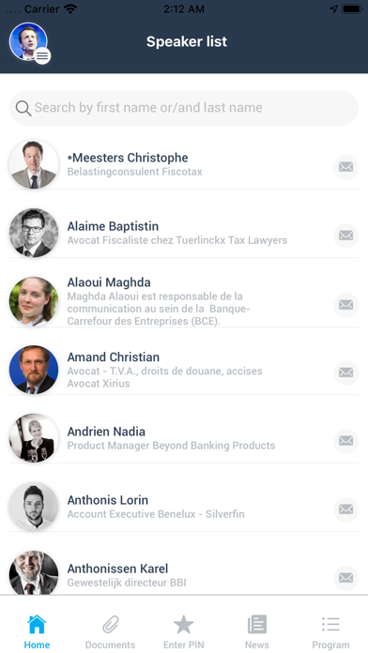Send message to Alaime Baptistin via envelope icon
Viewport: 368px width, 653px height.
[x=345, y=235]
